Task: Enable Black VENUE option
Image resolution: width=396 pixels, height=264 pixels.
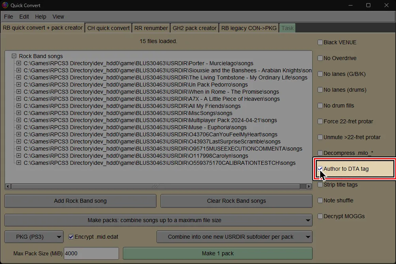Action: tap(320, 42)
